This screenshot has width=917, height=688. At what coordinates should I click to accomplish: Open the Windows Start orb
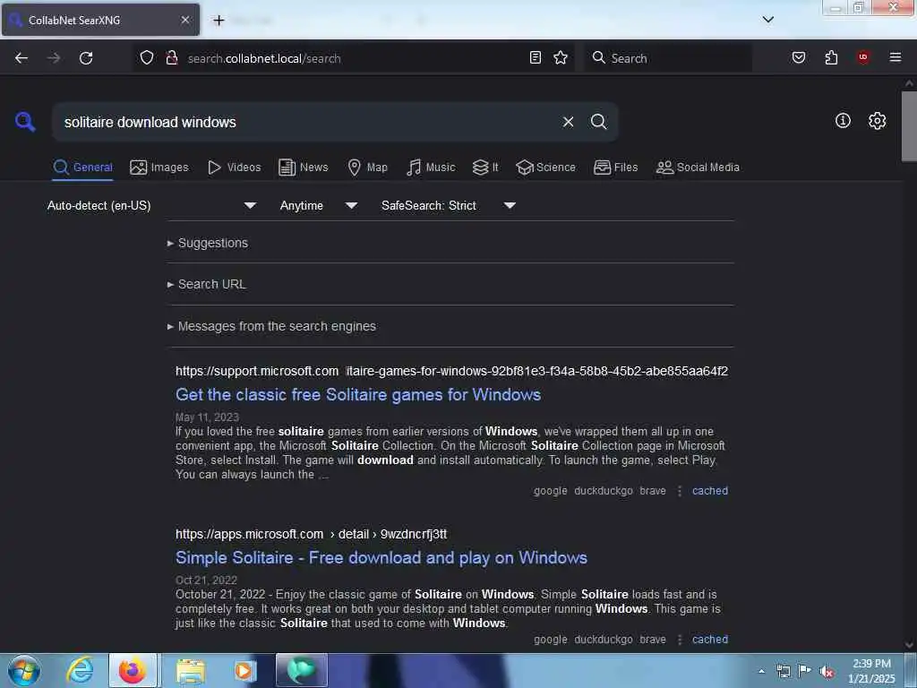point(24,670)
